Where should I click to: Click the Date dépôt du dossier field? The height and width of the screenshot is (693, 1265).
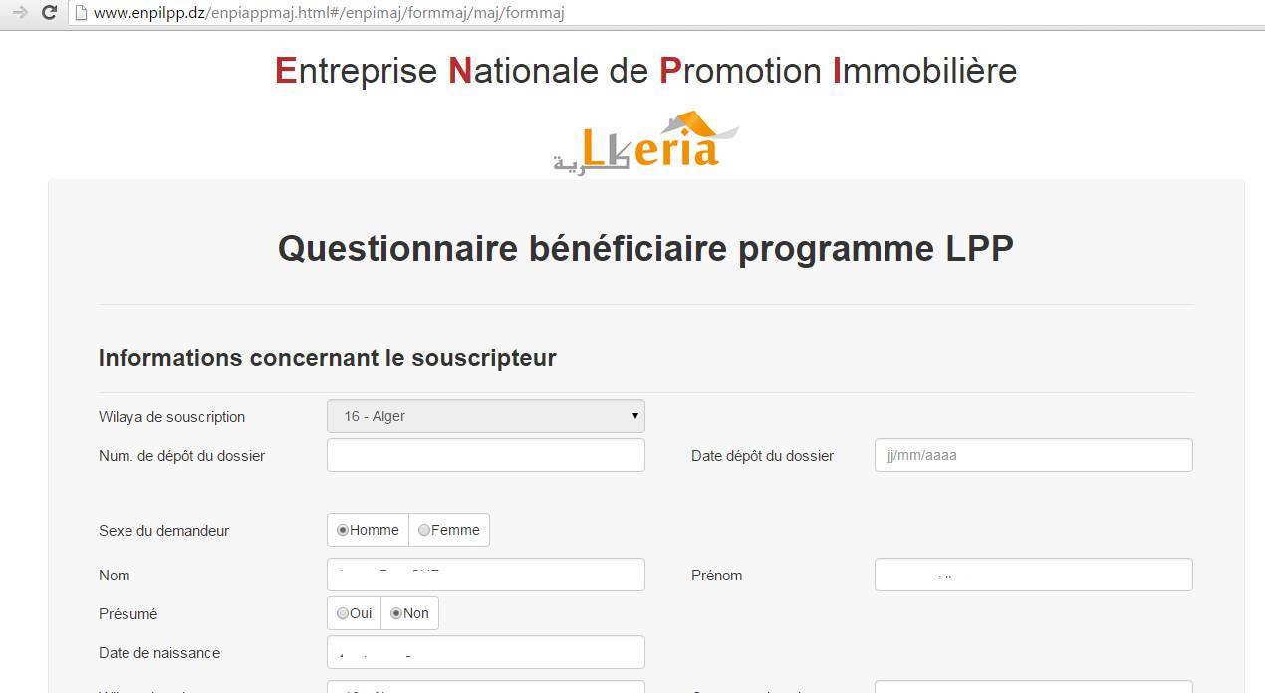[x=1033, y=455]
